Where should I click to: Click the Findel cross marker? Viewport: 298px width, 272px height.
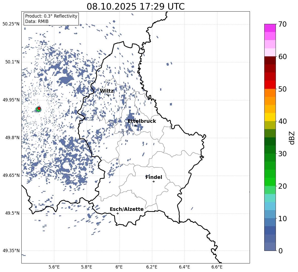[x=154, y=182]
